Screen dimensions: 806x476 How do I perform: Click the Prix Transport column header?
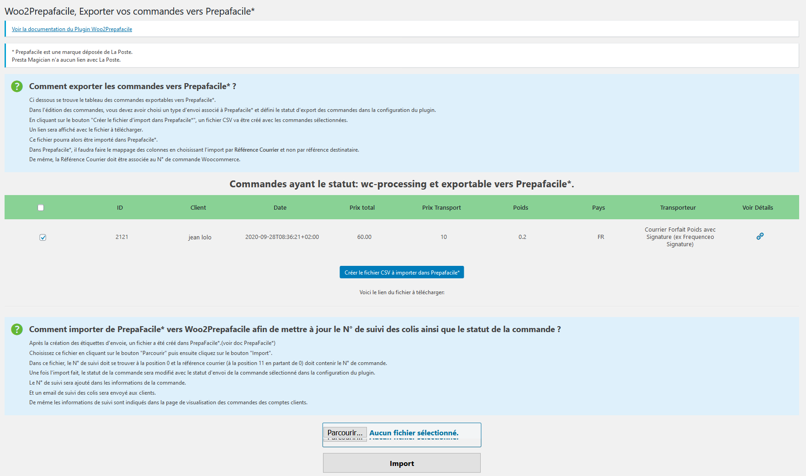(x=441, y=207)
